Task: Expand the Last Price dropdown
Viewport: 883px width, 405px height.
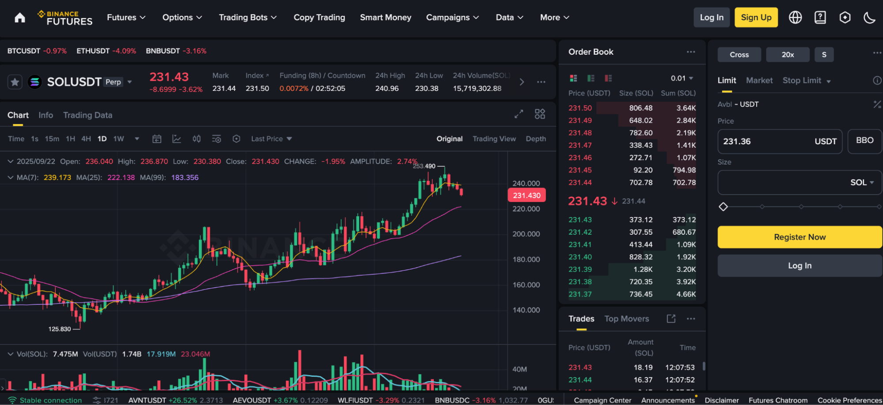Action: click(x=271, y=139)
